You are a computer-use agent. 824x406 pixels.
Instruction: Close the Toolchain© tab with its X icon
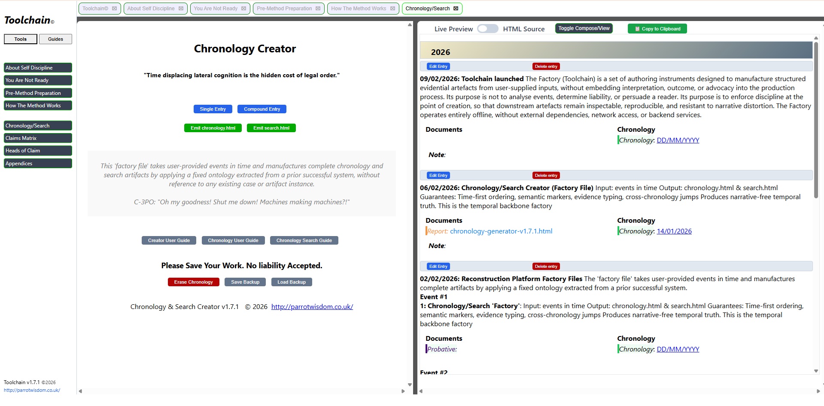coord(114,9)
